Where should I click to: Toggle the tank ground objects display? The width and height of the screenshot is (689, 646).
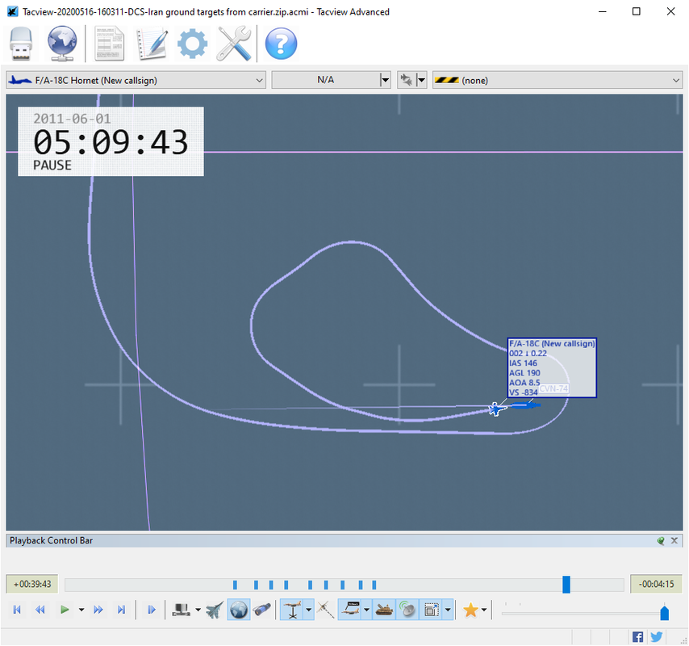384,610
